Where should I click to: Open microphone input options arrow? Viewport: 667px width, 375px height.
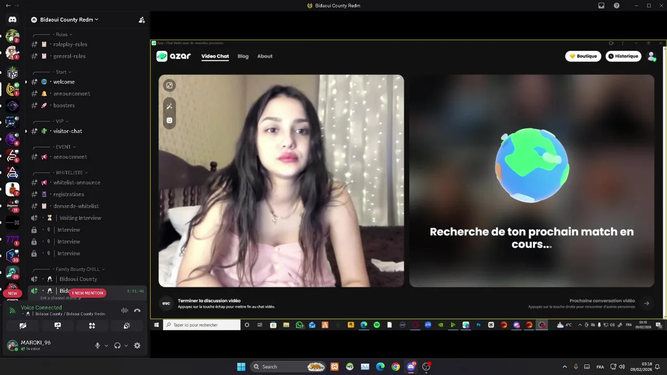106,345
